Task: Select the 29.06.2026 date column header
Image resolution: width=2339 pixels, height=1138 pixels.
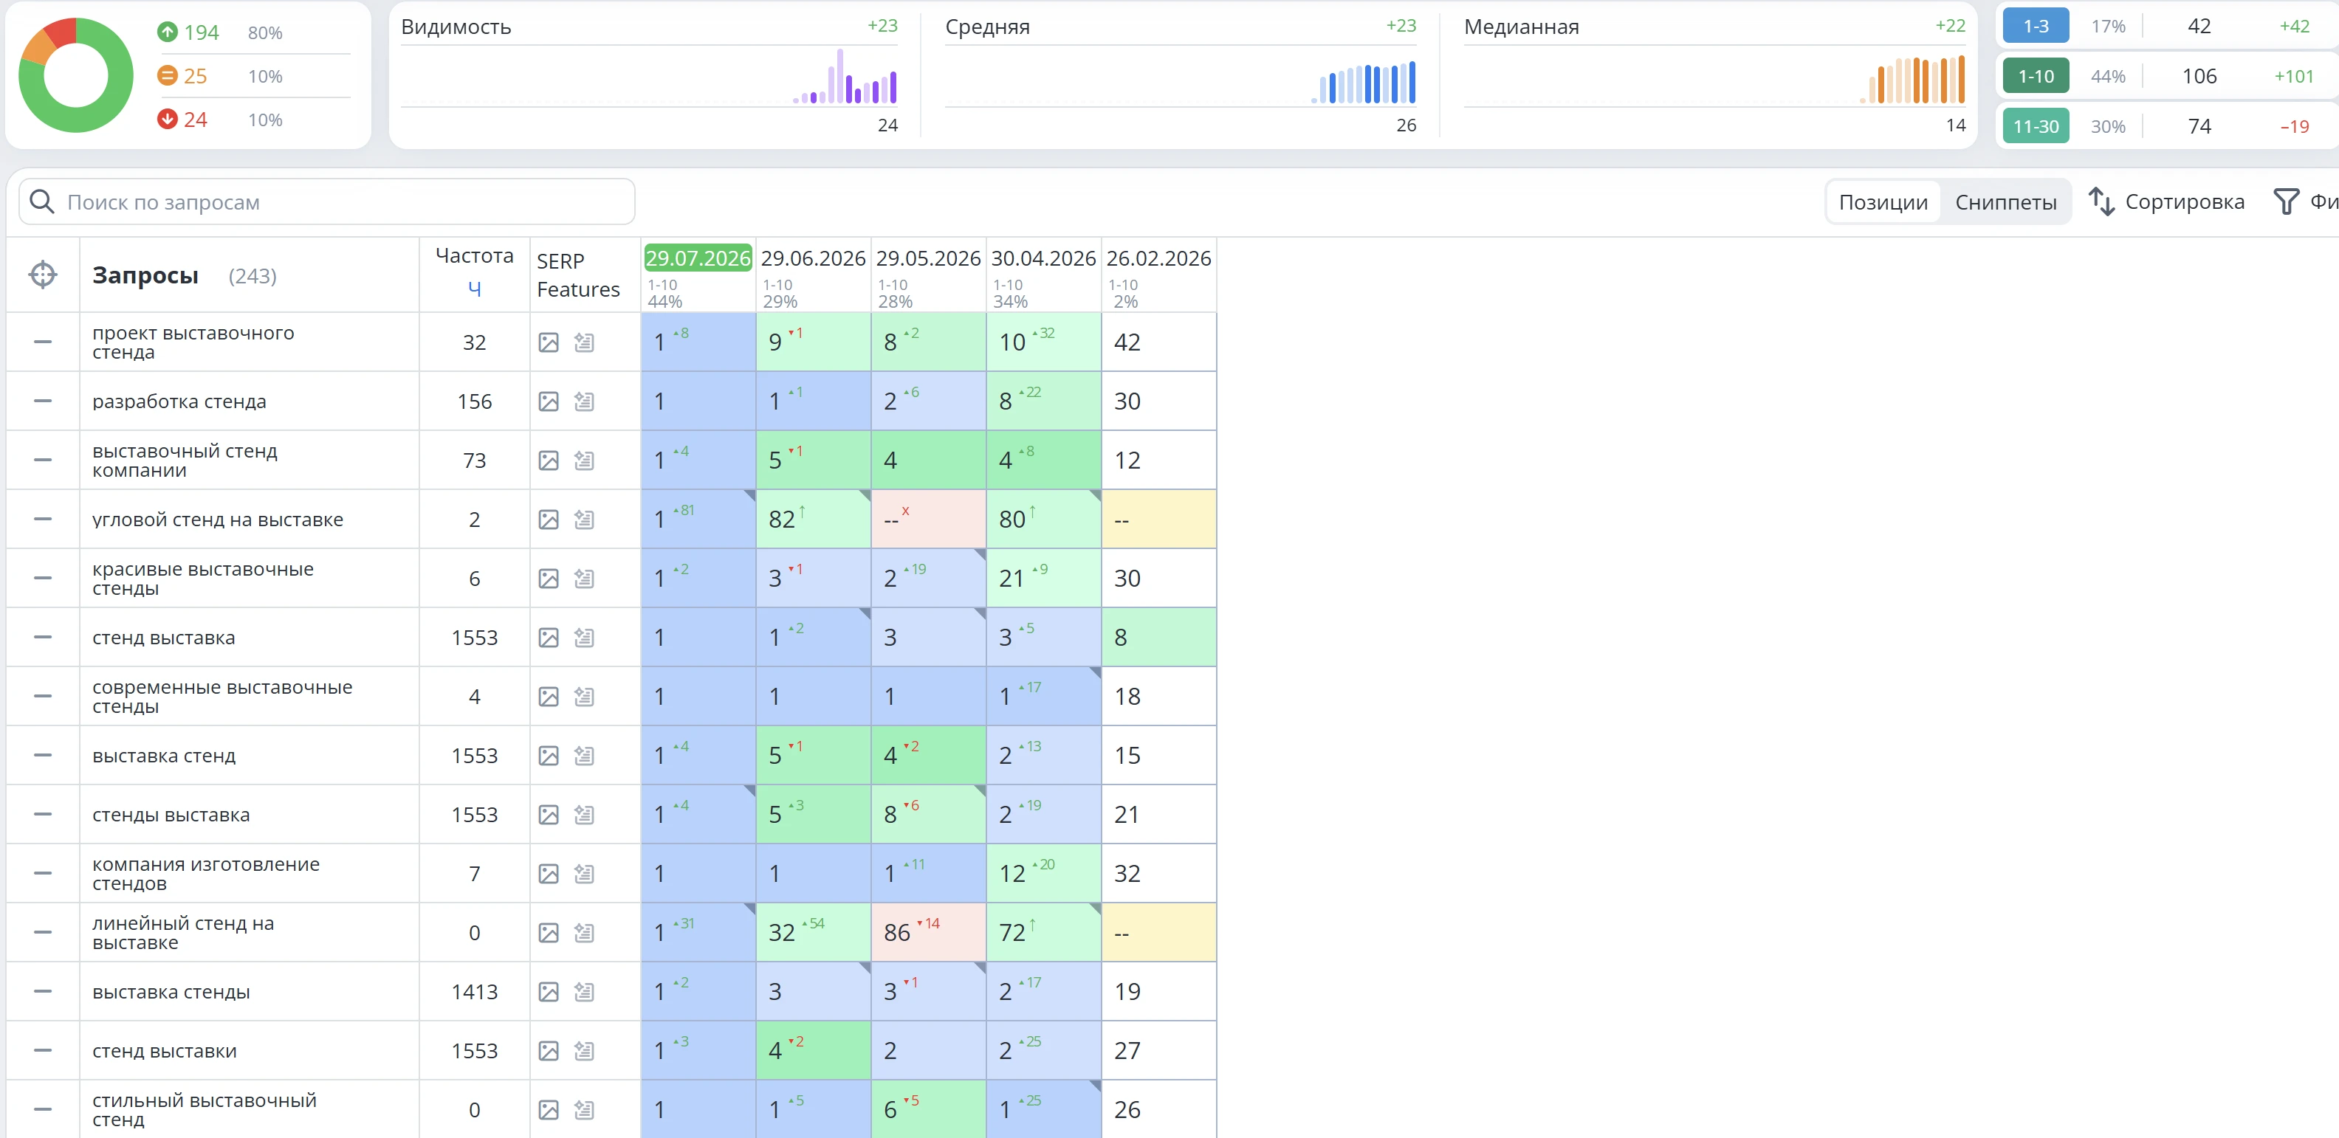Action: tap(814, 258)
